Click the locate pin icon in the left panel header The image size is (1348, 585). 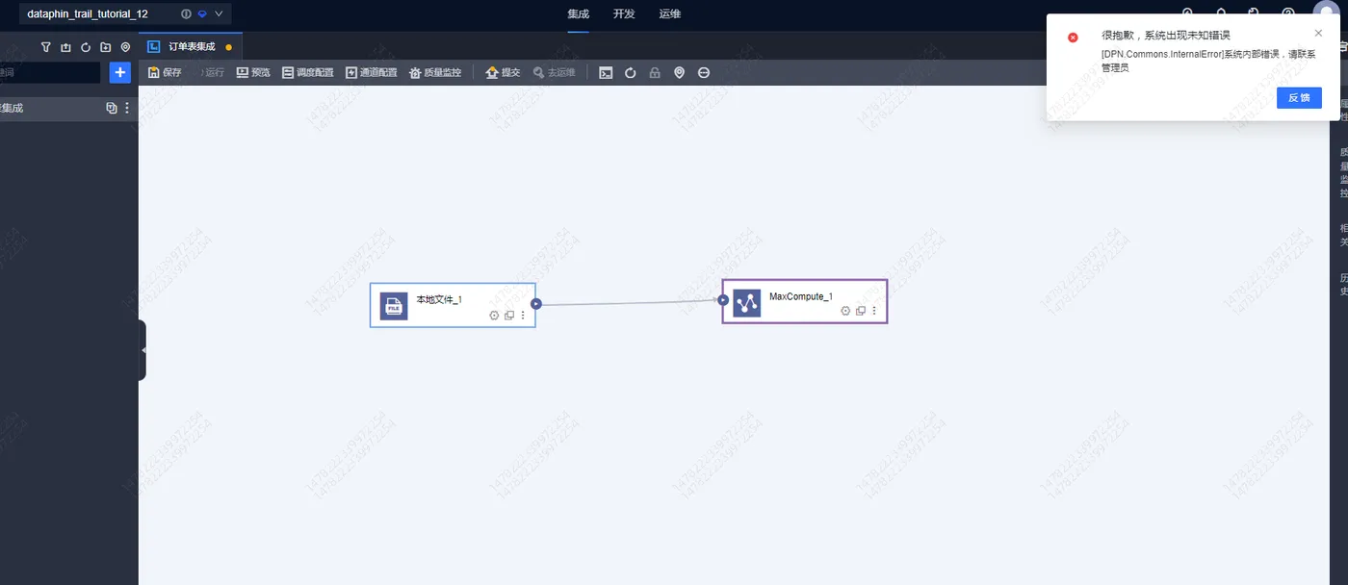(x=125, y=47)
